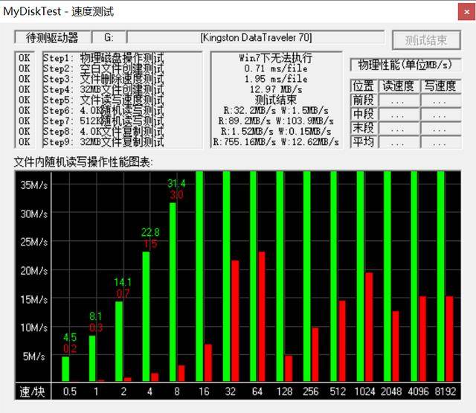Click the green bar labeled 4.5

click(x=65, y=368)
